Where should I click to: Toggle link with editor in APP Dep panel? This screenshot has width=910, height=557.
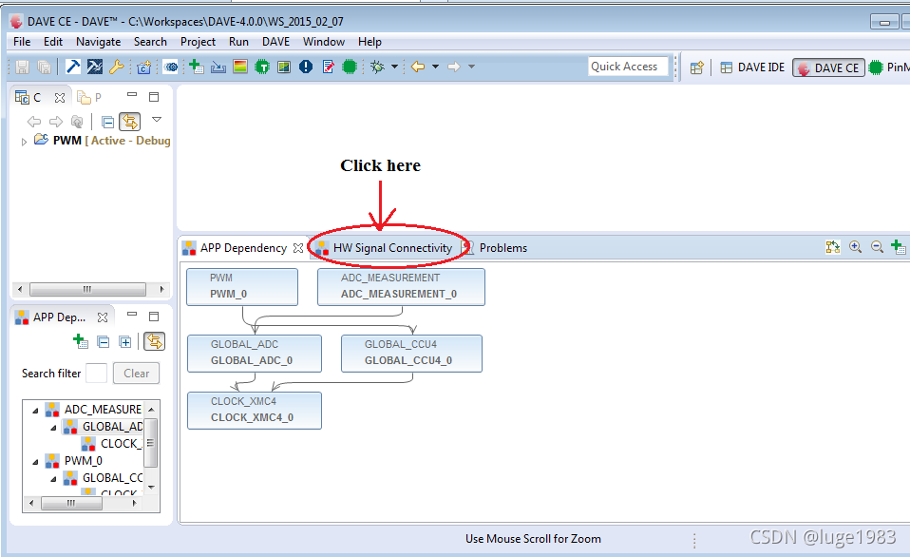155,341
